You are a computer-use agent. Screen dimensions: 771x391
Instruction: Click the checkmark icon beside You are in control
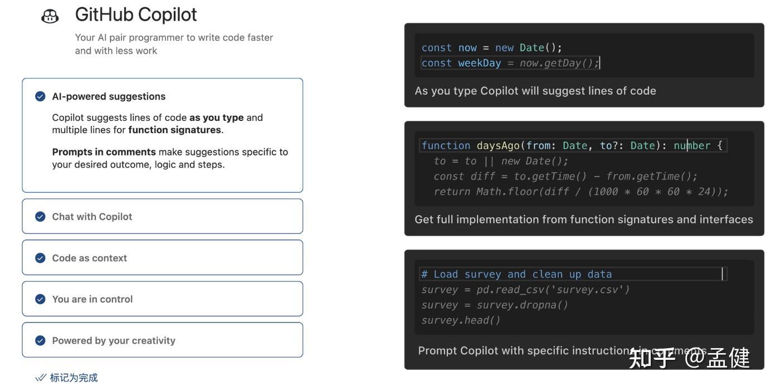click(x=40, y=299)
